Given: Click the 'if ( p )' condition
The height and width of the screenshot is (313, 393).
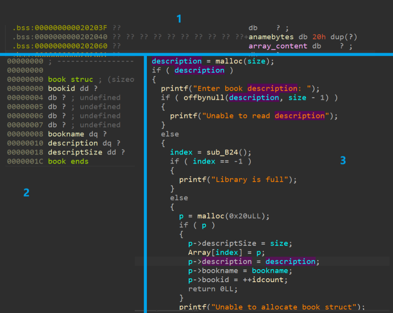Looking at the screenshot, I should pyautogui.click(x=197, y=225).
